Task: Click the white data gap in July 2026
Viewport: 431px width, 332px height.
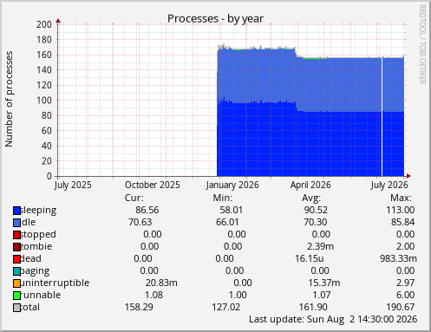Action: click(382, 116)
